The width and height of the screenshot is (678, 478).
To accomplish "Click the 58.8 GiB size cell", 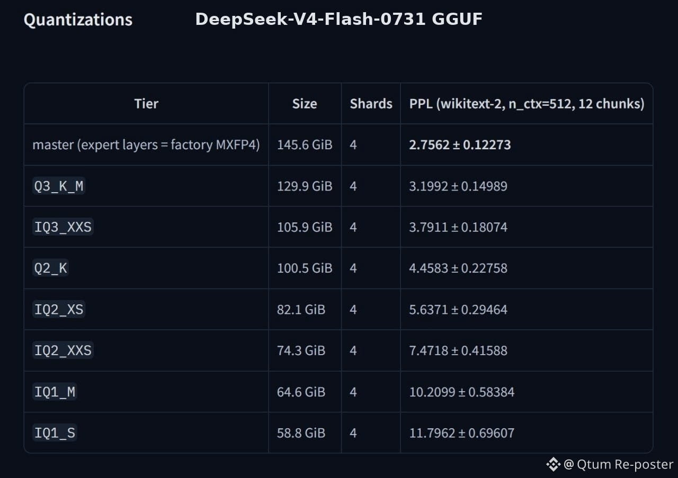I will tap(301, 433).
